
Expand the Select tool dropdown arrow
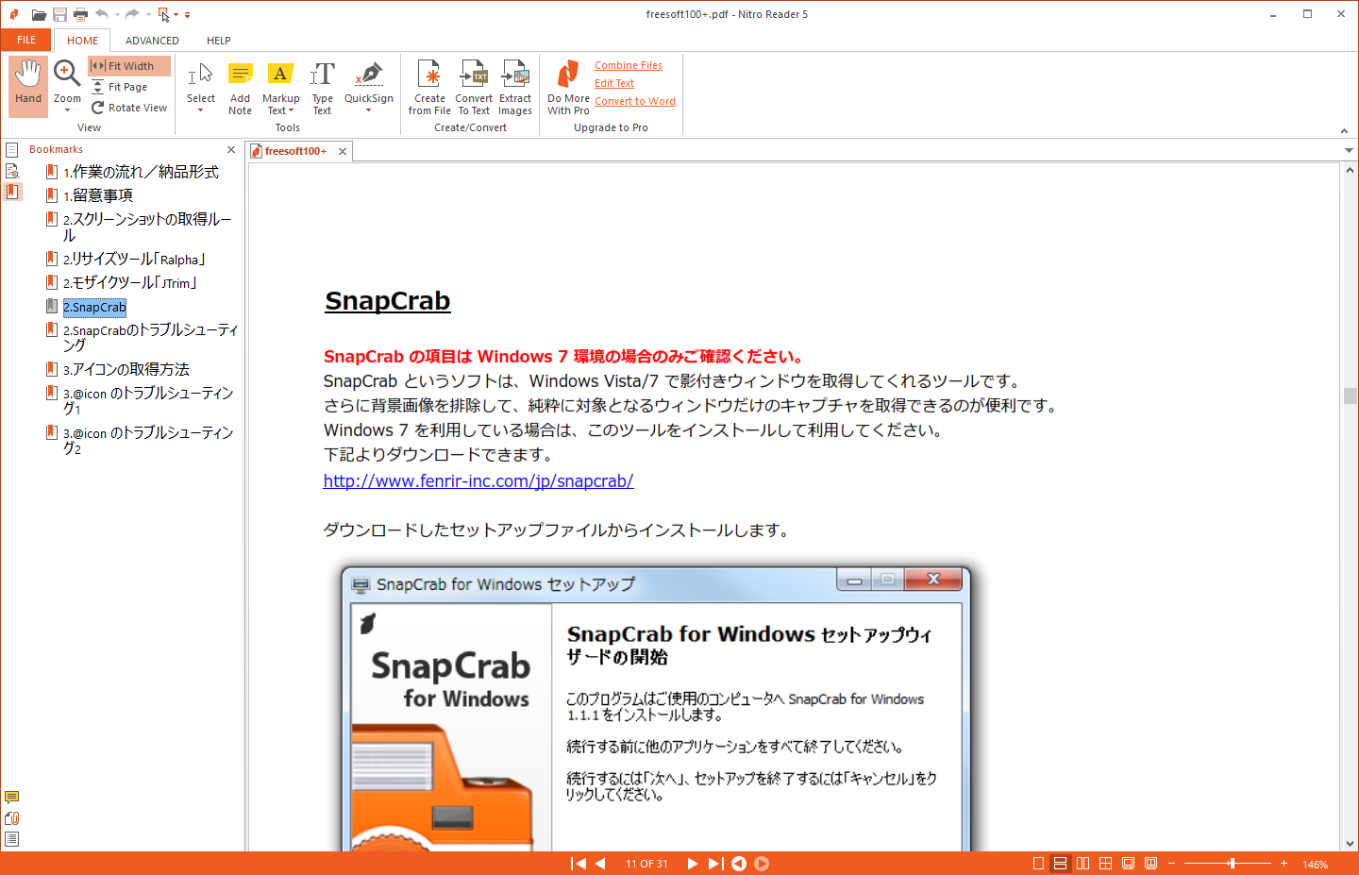[x=200, y=110]
